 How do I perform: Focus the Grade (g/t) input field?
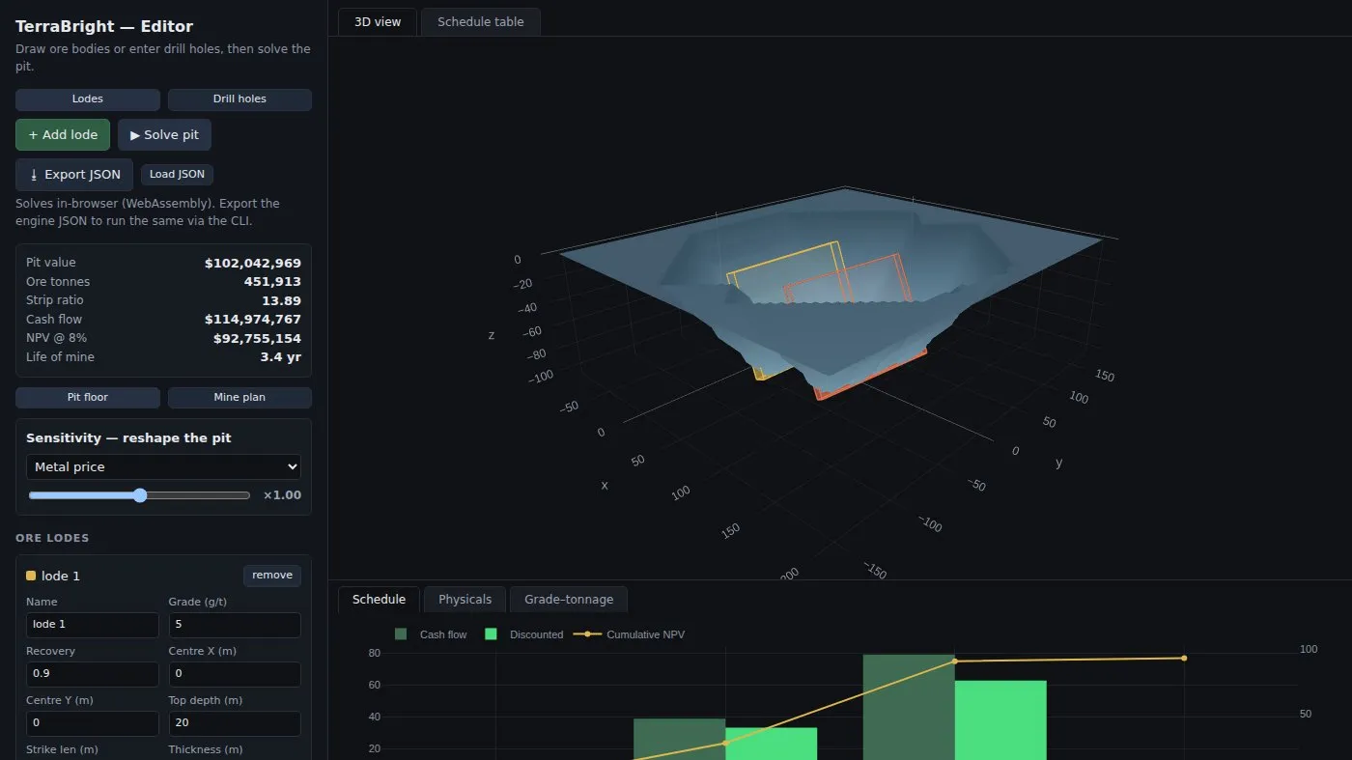pos(235,625)
